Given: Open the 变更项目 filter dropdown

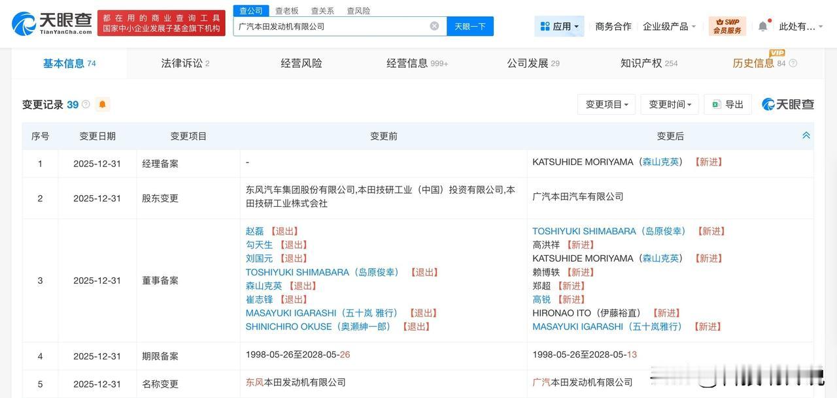Looking at the screenshot, I should (606, 104).
